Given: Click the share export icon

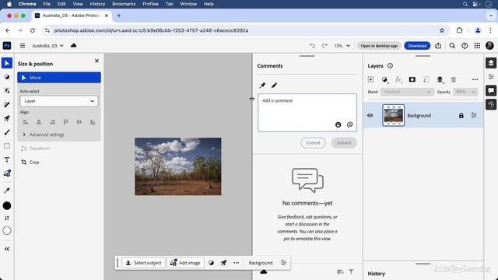Looking at the screenshot, I should pyautogui.click(x=438, y=46).
